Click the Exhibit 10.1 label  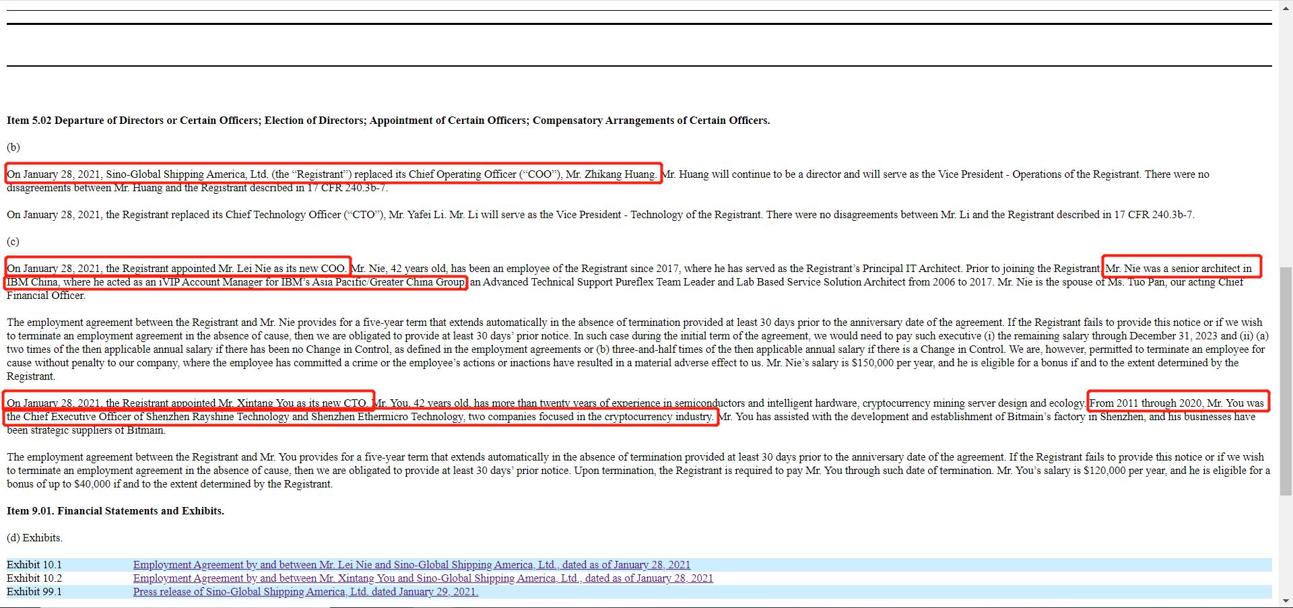(34, 565)
